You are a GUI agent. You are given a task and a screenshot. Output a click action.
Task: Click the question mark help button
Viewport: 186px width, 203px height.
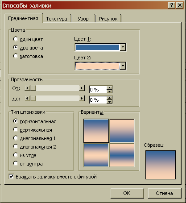172,5
